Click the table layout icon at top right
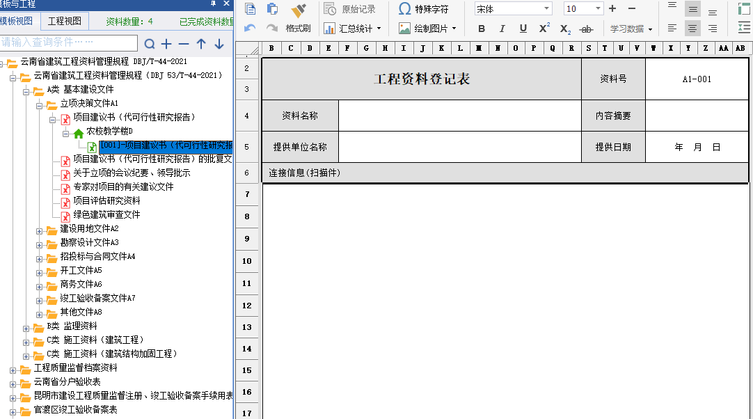The width and height of the screenshot is (753, 419). (745, 8)
